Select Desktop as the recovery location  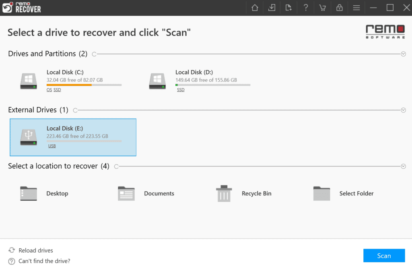click(x=28, y=193)
